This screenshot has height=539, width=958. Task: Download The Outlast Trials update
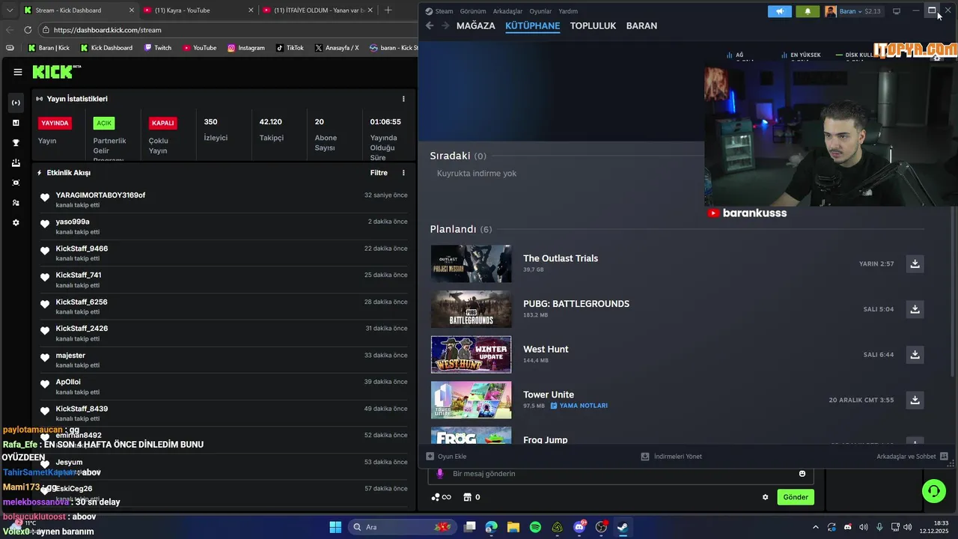915,264
